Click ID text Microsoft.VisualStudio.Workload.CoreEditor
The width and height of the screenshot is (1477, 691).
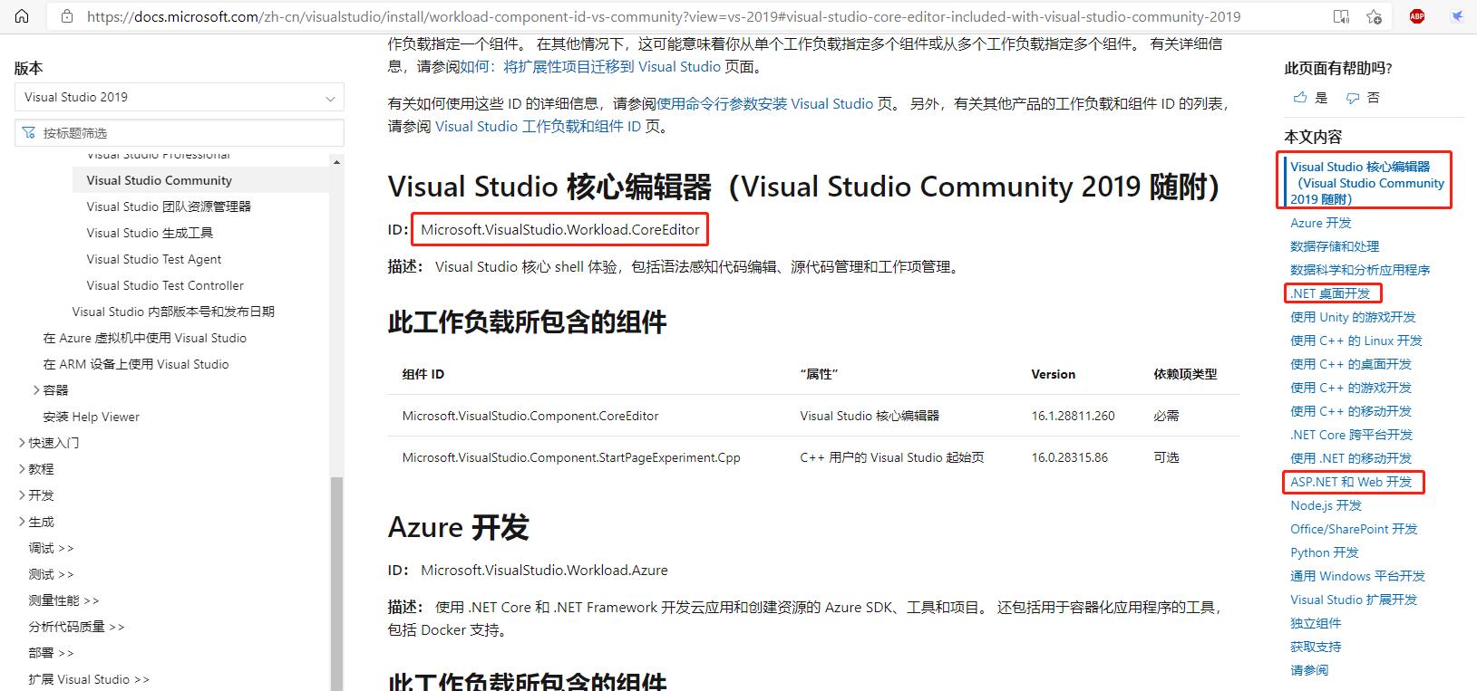click(x=560, y=229)
